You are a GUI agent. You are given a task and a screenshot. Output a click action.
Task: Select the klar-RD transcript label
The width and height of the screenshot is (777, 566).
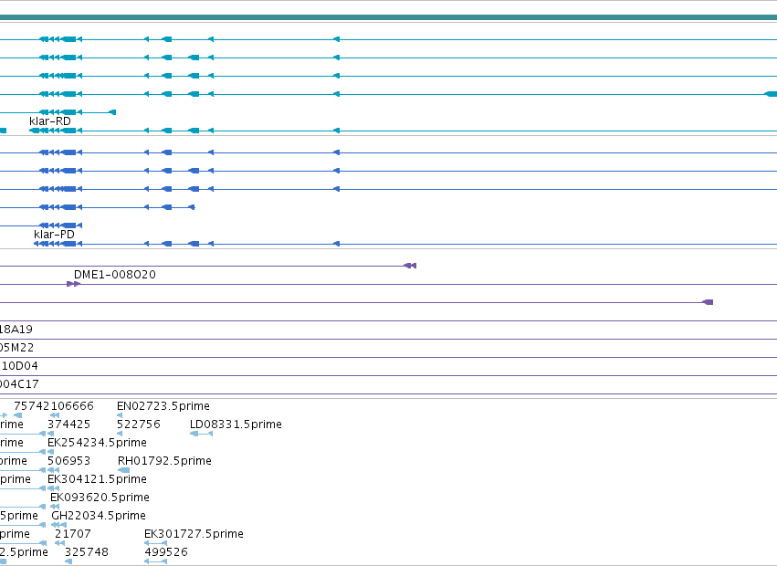(50, 121)
